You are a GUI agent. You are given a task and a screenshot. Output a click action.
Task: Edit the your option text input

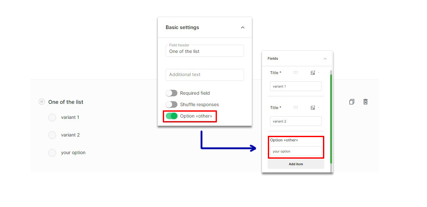(x=296, y=151)
